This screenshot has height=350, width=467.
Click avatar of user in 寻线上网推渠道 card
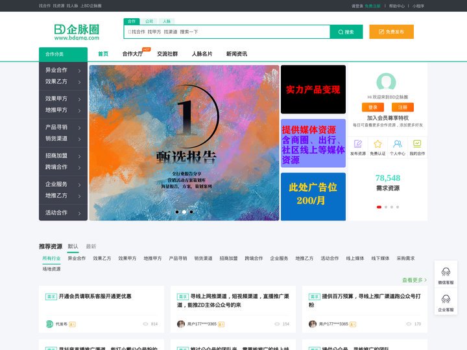(181, 324)
